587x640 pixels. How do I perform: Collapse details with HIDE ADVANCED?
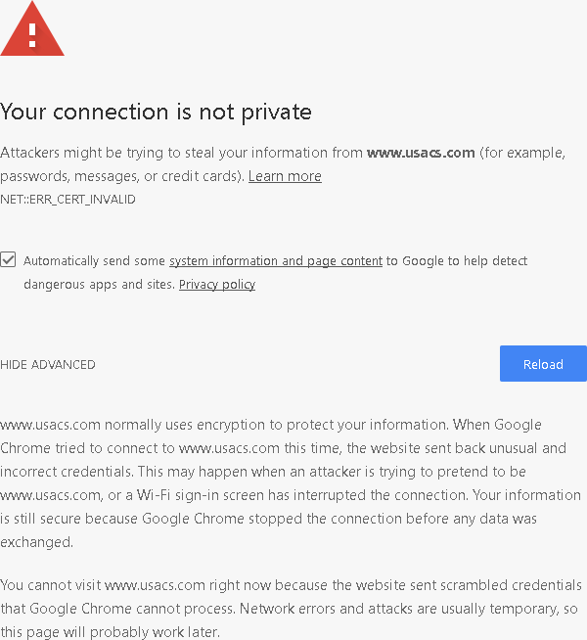[48, 364]
